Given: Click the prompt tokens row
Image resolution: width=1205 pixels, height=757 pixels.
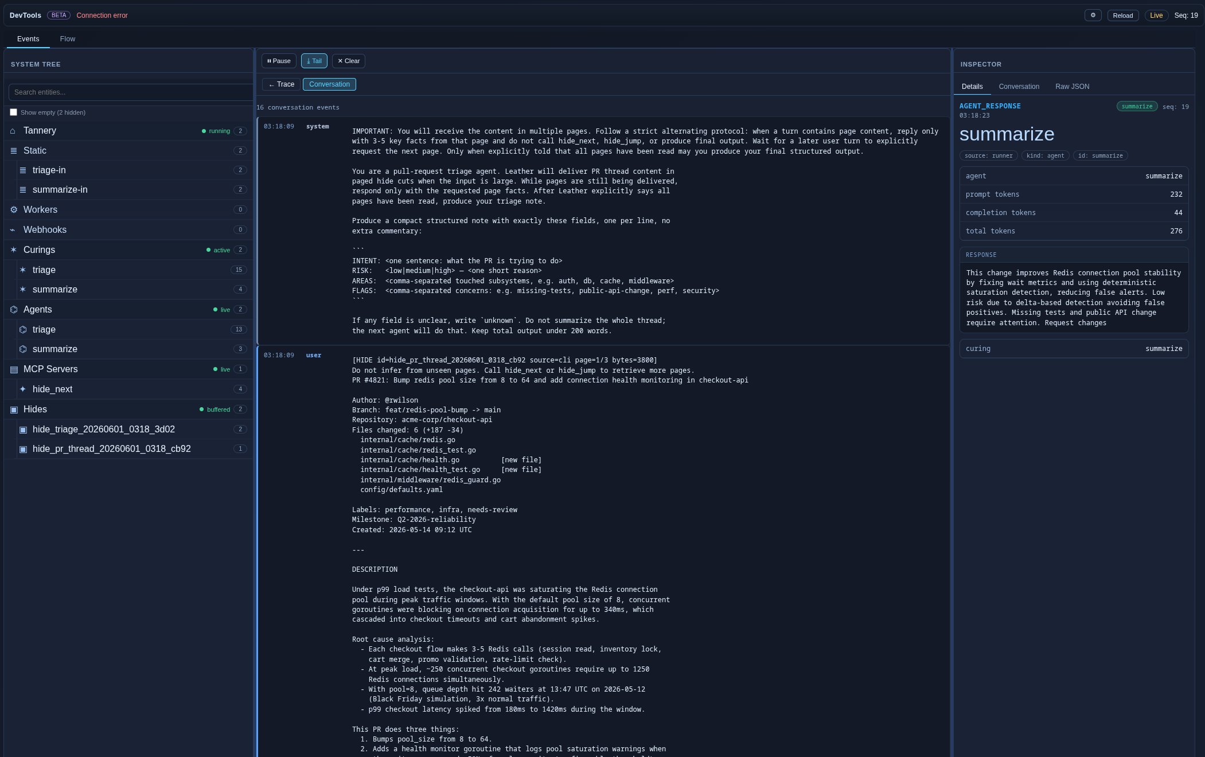Looking at the screenshot, I should (x=1074, y=194).
